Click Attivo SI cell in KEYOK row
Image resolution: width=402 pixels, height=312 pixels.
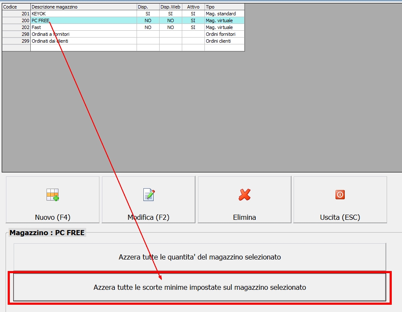point(193,14)
